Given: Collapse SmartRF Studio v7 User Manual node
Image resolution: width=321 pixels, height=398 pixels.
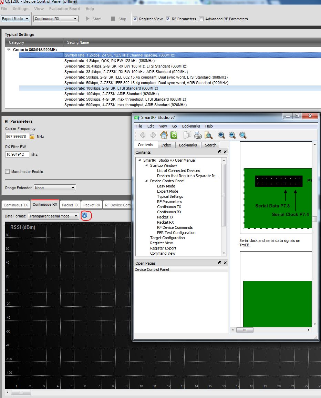Looking at the screenshot, I should tap(139, 160).
